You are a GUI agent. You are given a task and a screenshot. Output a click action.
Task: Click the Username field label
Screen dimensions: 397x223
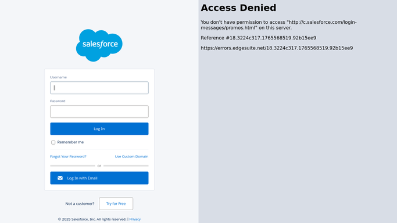[x=59, y=77]
